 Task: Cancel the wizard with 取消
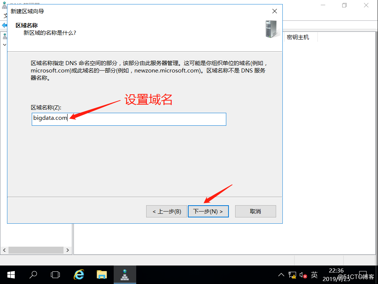(255, 211)
